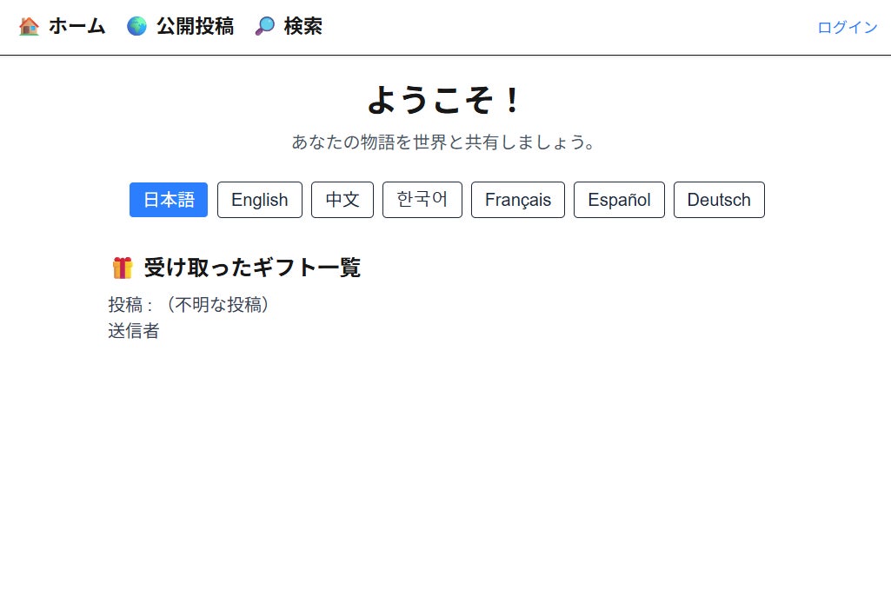Select the 日本語 language button
891x589 pixels.
pos(169,200)
